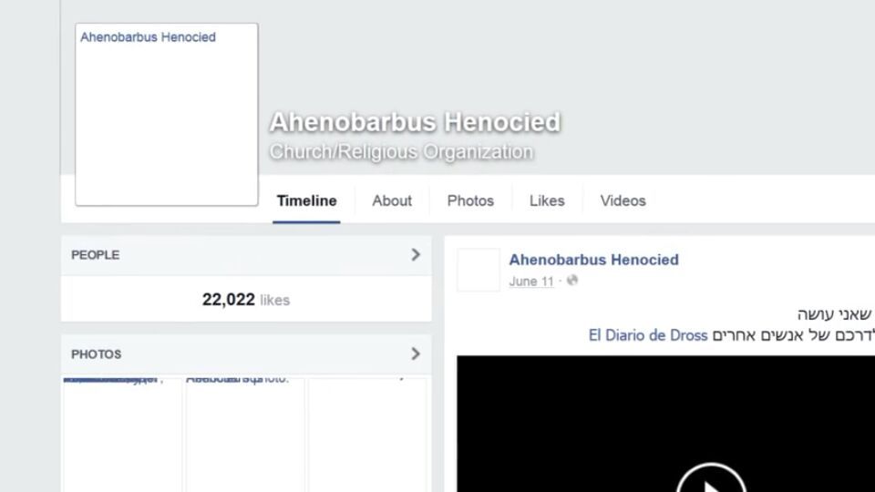Expand the PEOPLE section chevron
This screenshot has width=875, height=492.
click(416, 255)
